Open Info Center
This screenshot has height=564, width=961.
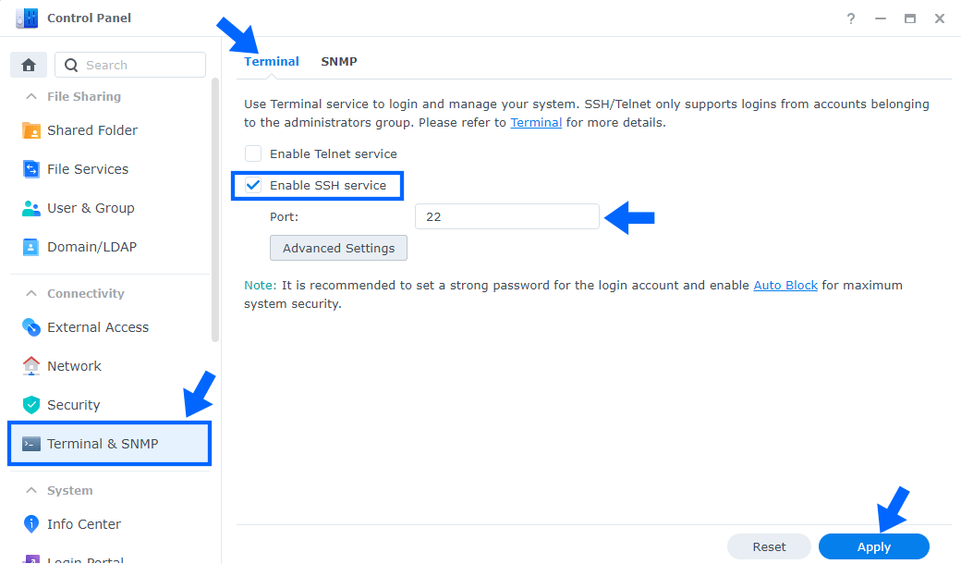tap(81, 523)
